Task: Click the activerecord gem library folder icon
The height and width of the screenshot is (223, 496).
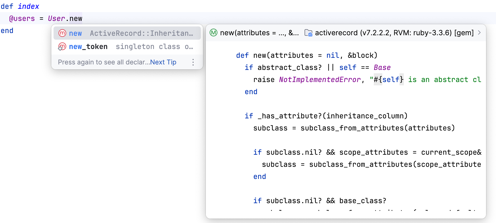Action: [308, 33]
